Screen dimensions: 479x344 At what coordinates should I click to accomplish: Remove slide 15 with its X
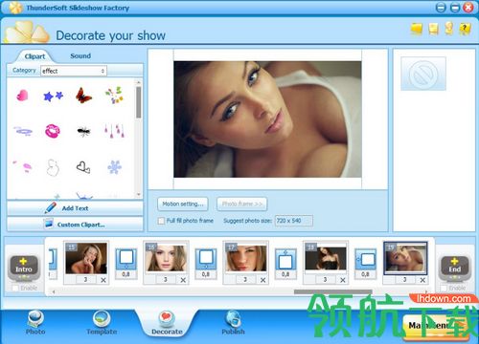pyautogui.click(x=103, y=280)
